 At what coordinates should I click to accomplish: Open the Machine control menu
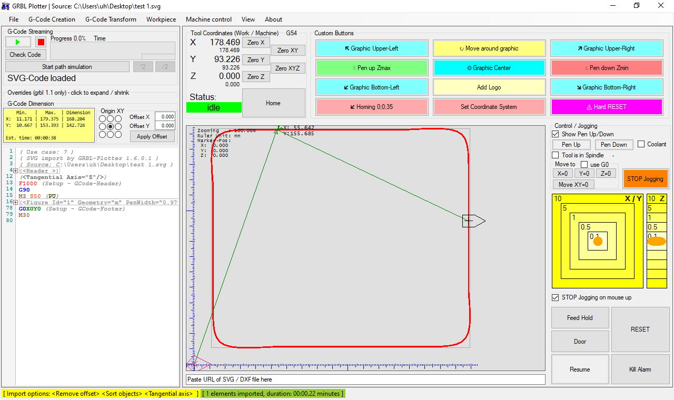coord(209,19)
